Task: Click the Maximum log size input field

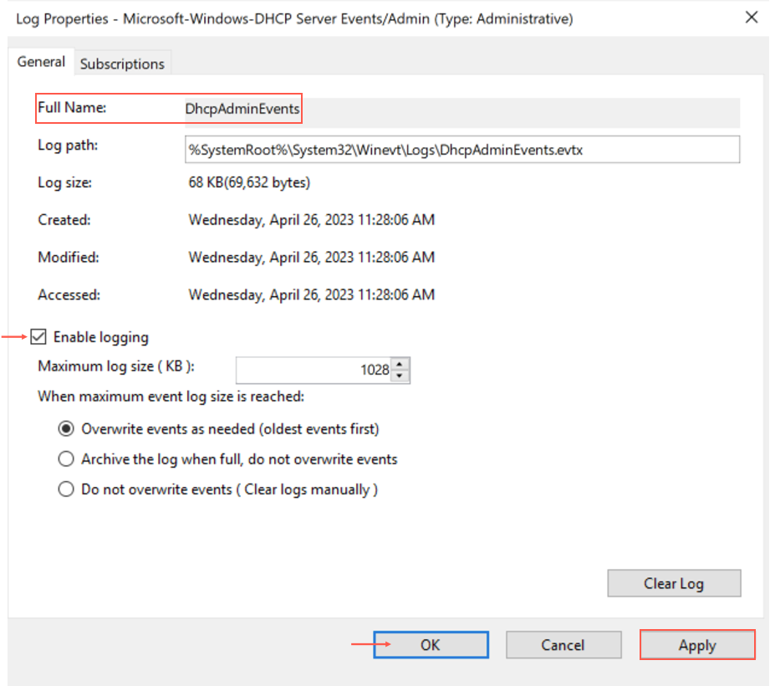Action: click(x=314, y=370)
